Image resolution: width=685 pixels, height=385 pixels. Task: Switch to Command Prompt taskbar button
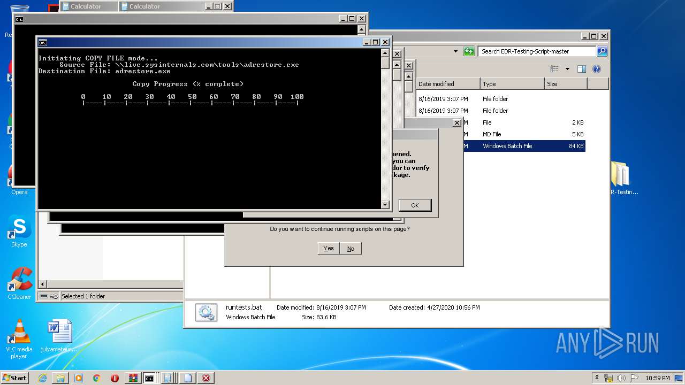click(150, 378)
